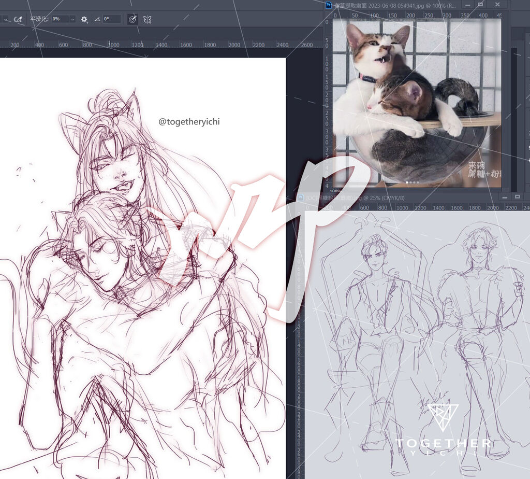Viewport: 530px width, 479px height.
Task: Close the cat photo reference window
Action: point(497,4)
